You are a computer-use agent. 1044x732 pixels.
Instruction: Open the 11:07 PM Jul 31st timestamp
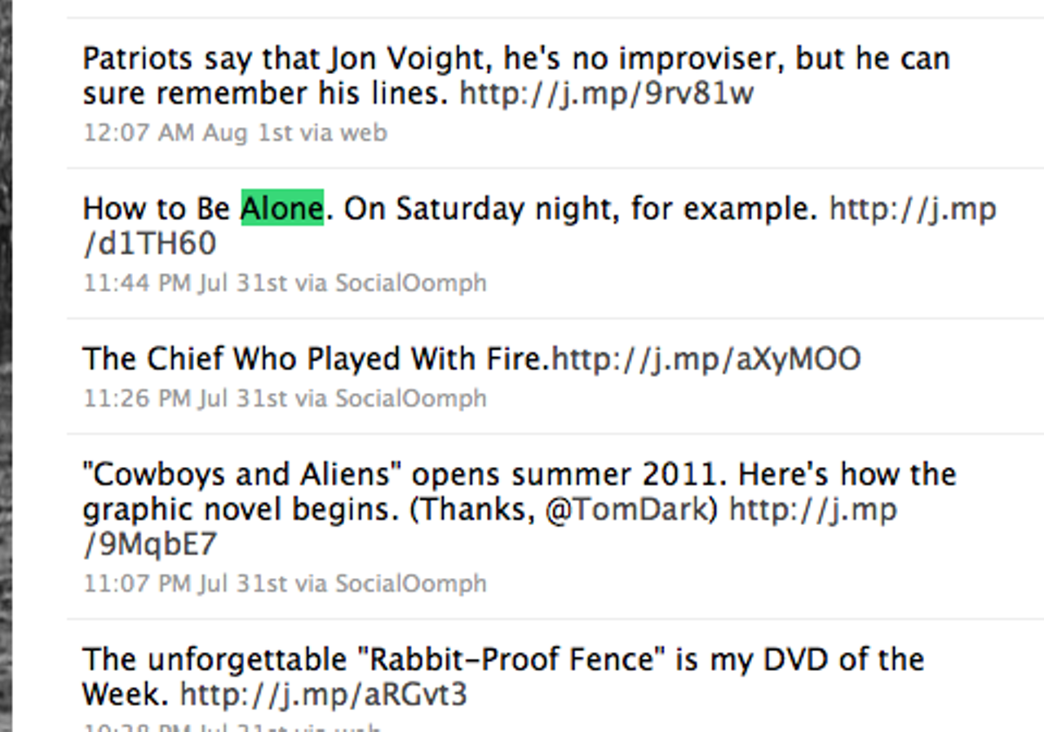pos(185,583)
